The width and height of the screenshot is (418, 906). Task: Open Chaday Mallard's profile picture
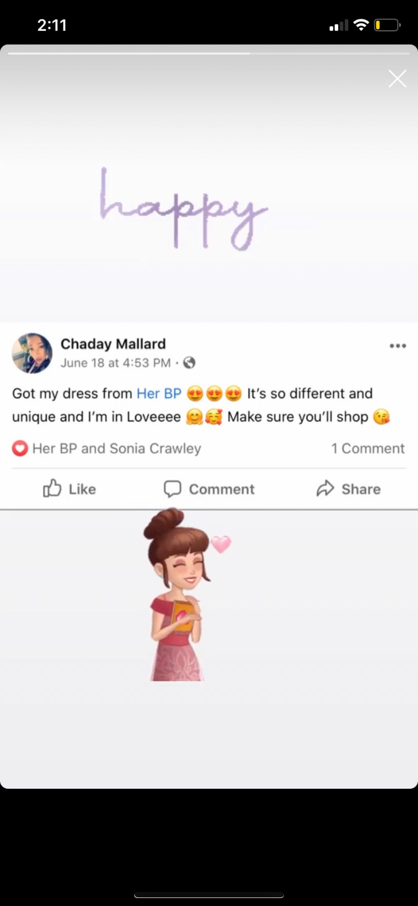32,353
